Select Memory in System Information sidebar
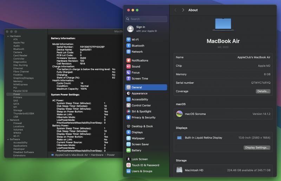The height and width of the screenshot is (181, 281). coord(18,81)
